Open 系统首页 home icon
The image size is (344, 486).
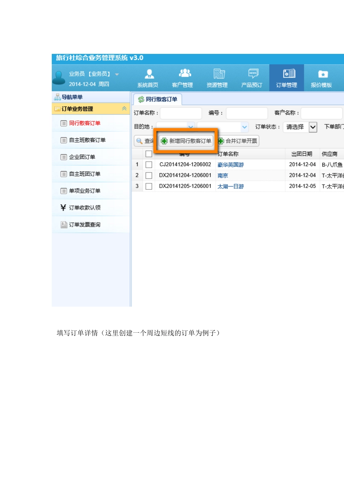pos(149,74)
